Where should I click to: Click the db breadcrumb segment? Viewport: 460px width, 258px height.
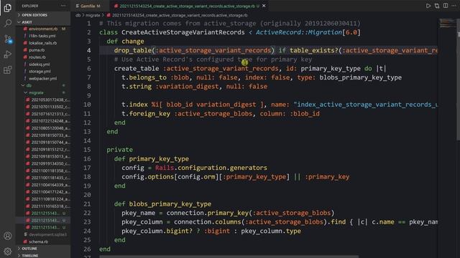point(78,15)
